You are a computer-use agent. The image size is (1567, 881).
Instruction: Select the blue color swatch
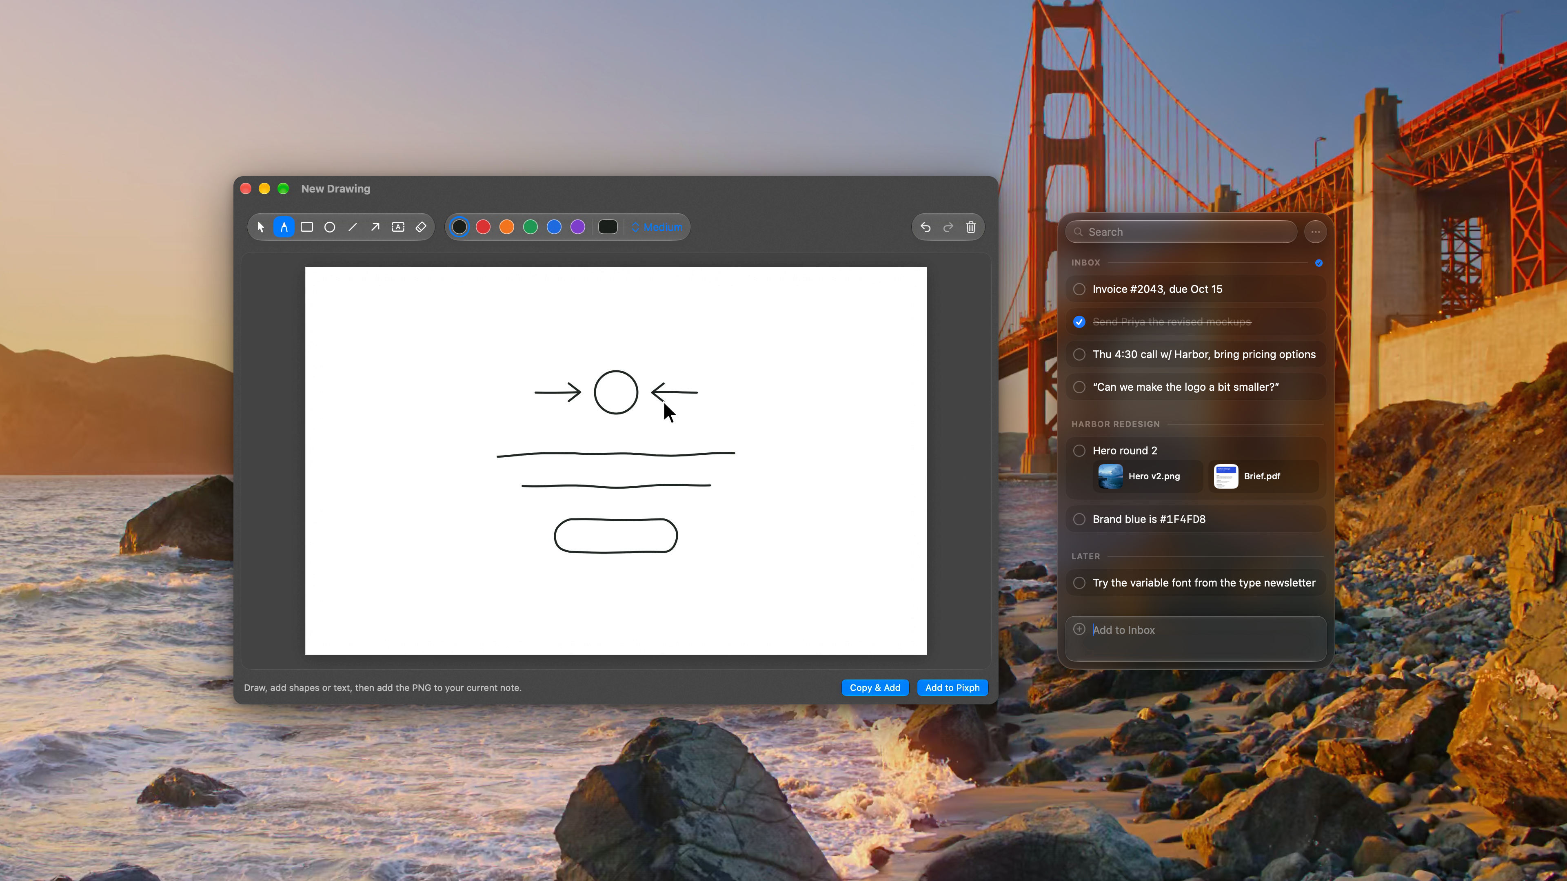point(554,227)
